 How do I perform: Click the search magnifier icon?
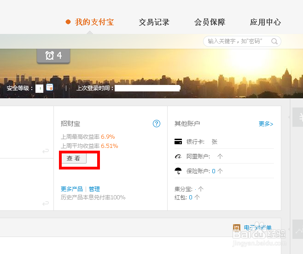(274, 41)
